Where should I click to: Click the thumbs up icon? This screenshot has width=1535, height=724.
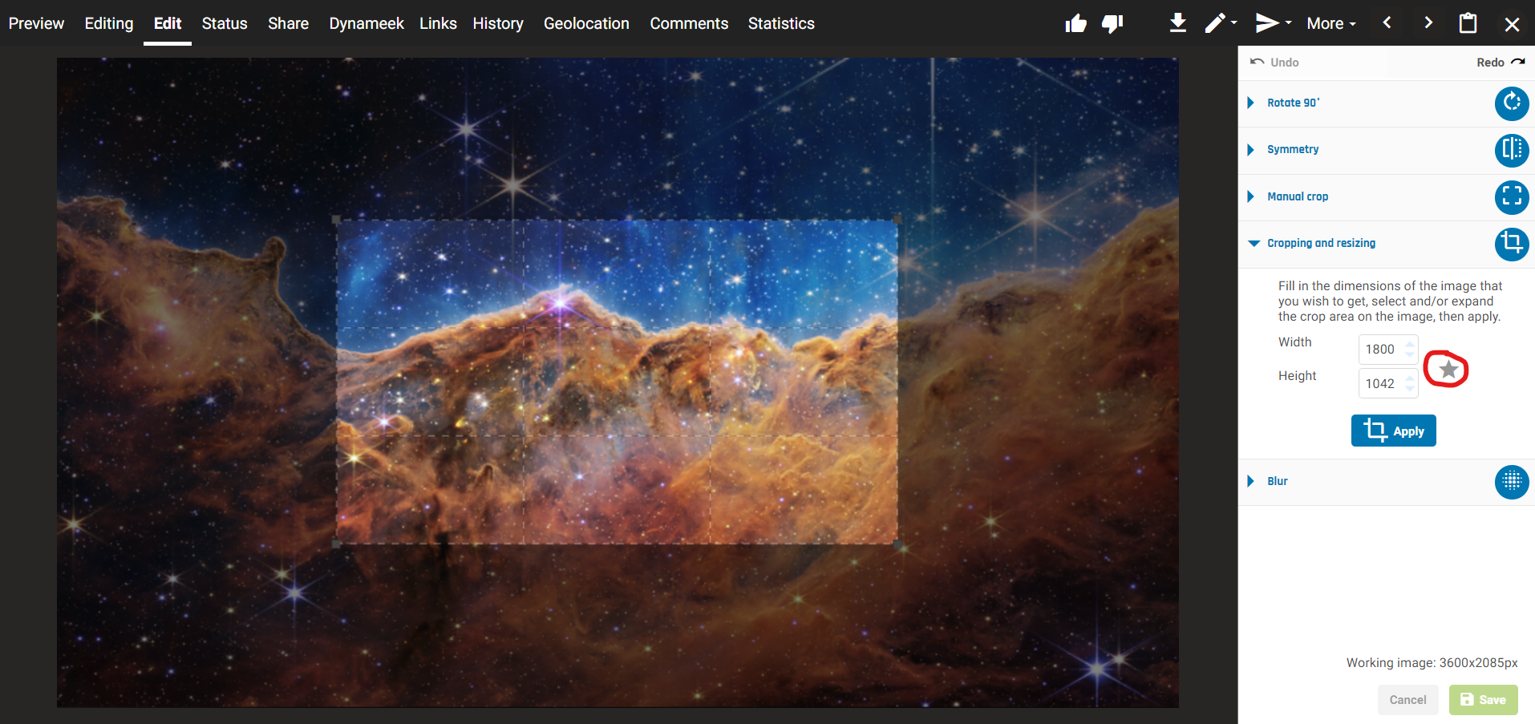click(x=1075, y=24)
